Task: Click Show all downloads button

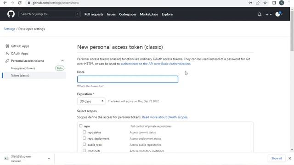Action: pyautogui.click(x=277, y=158)
